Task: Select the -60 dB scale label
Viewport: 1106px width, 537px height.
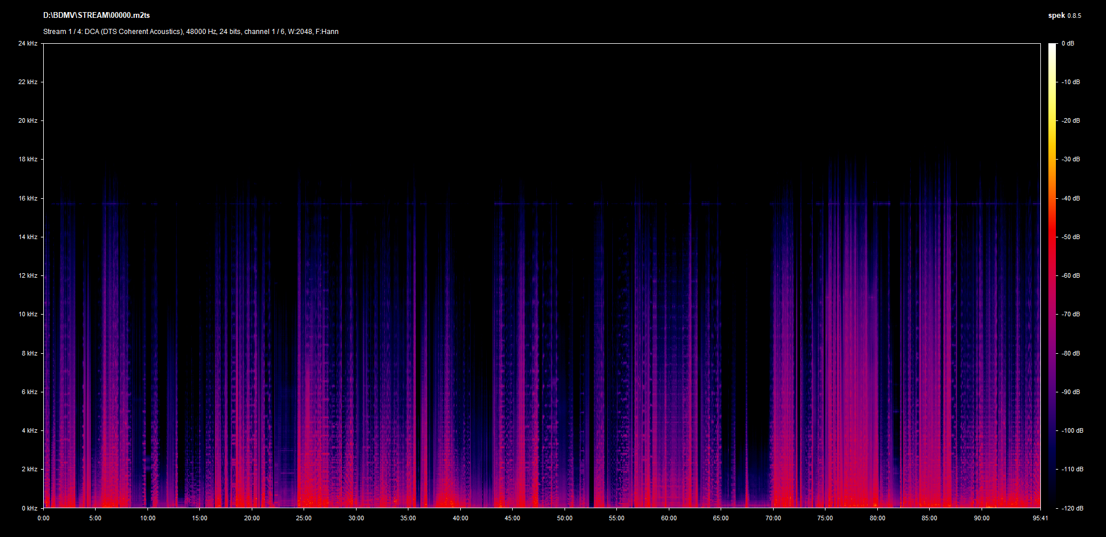Action: tap(1071, 275)
